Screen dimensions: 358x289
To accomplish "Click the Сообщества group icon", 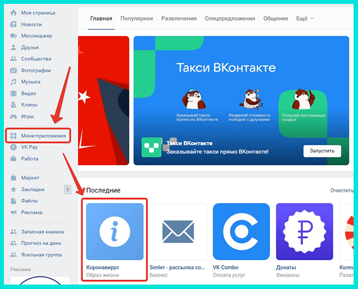I will pos(13,59).
